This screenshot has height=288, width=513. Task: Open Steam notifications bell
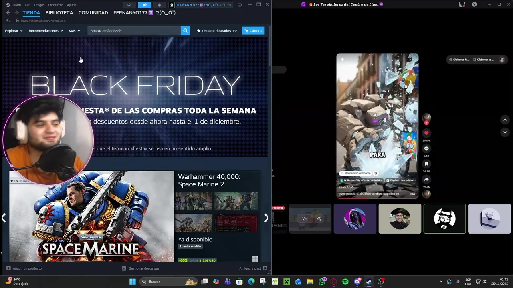(x=160, y=5)
